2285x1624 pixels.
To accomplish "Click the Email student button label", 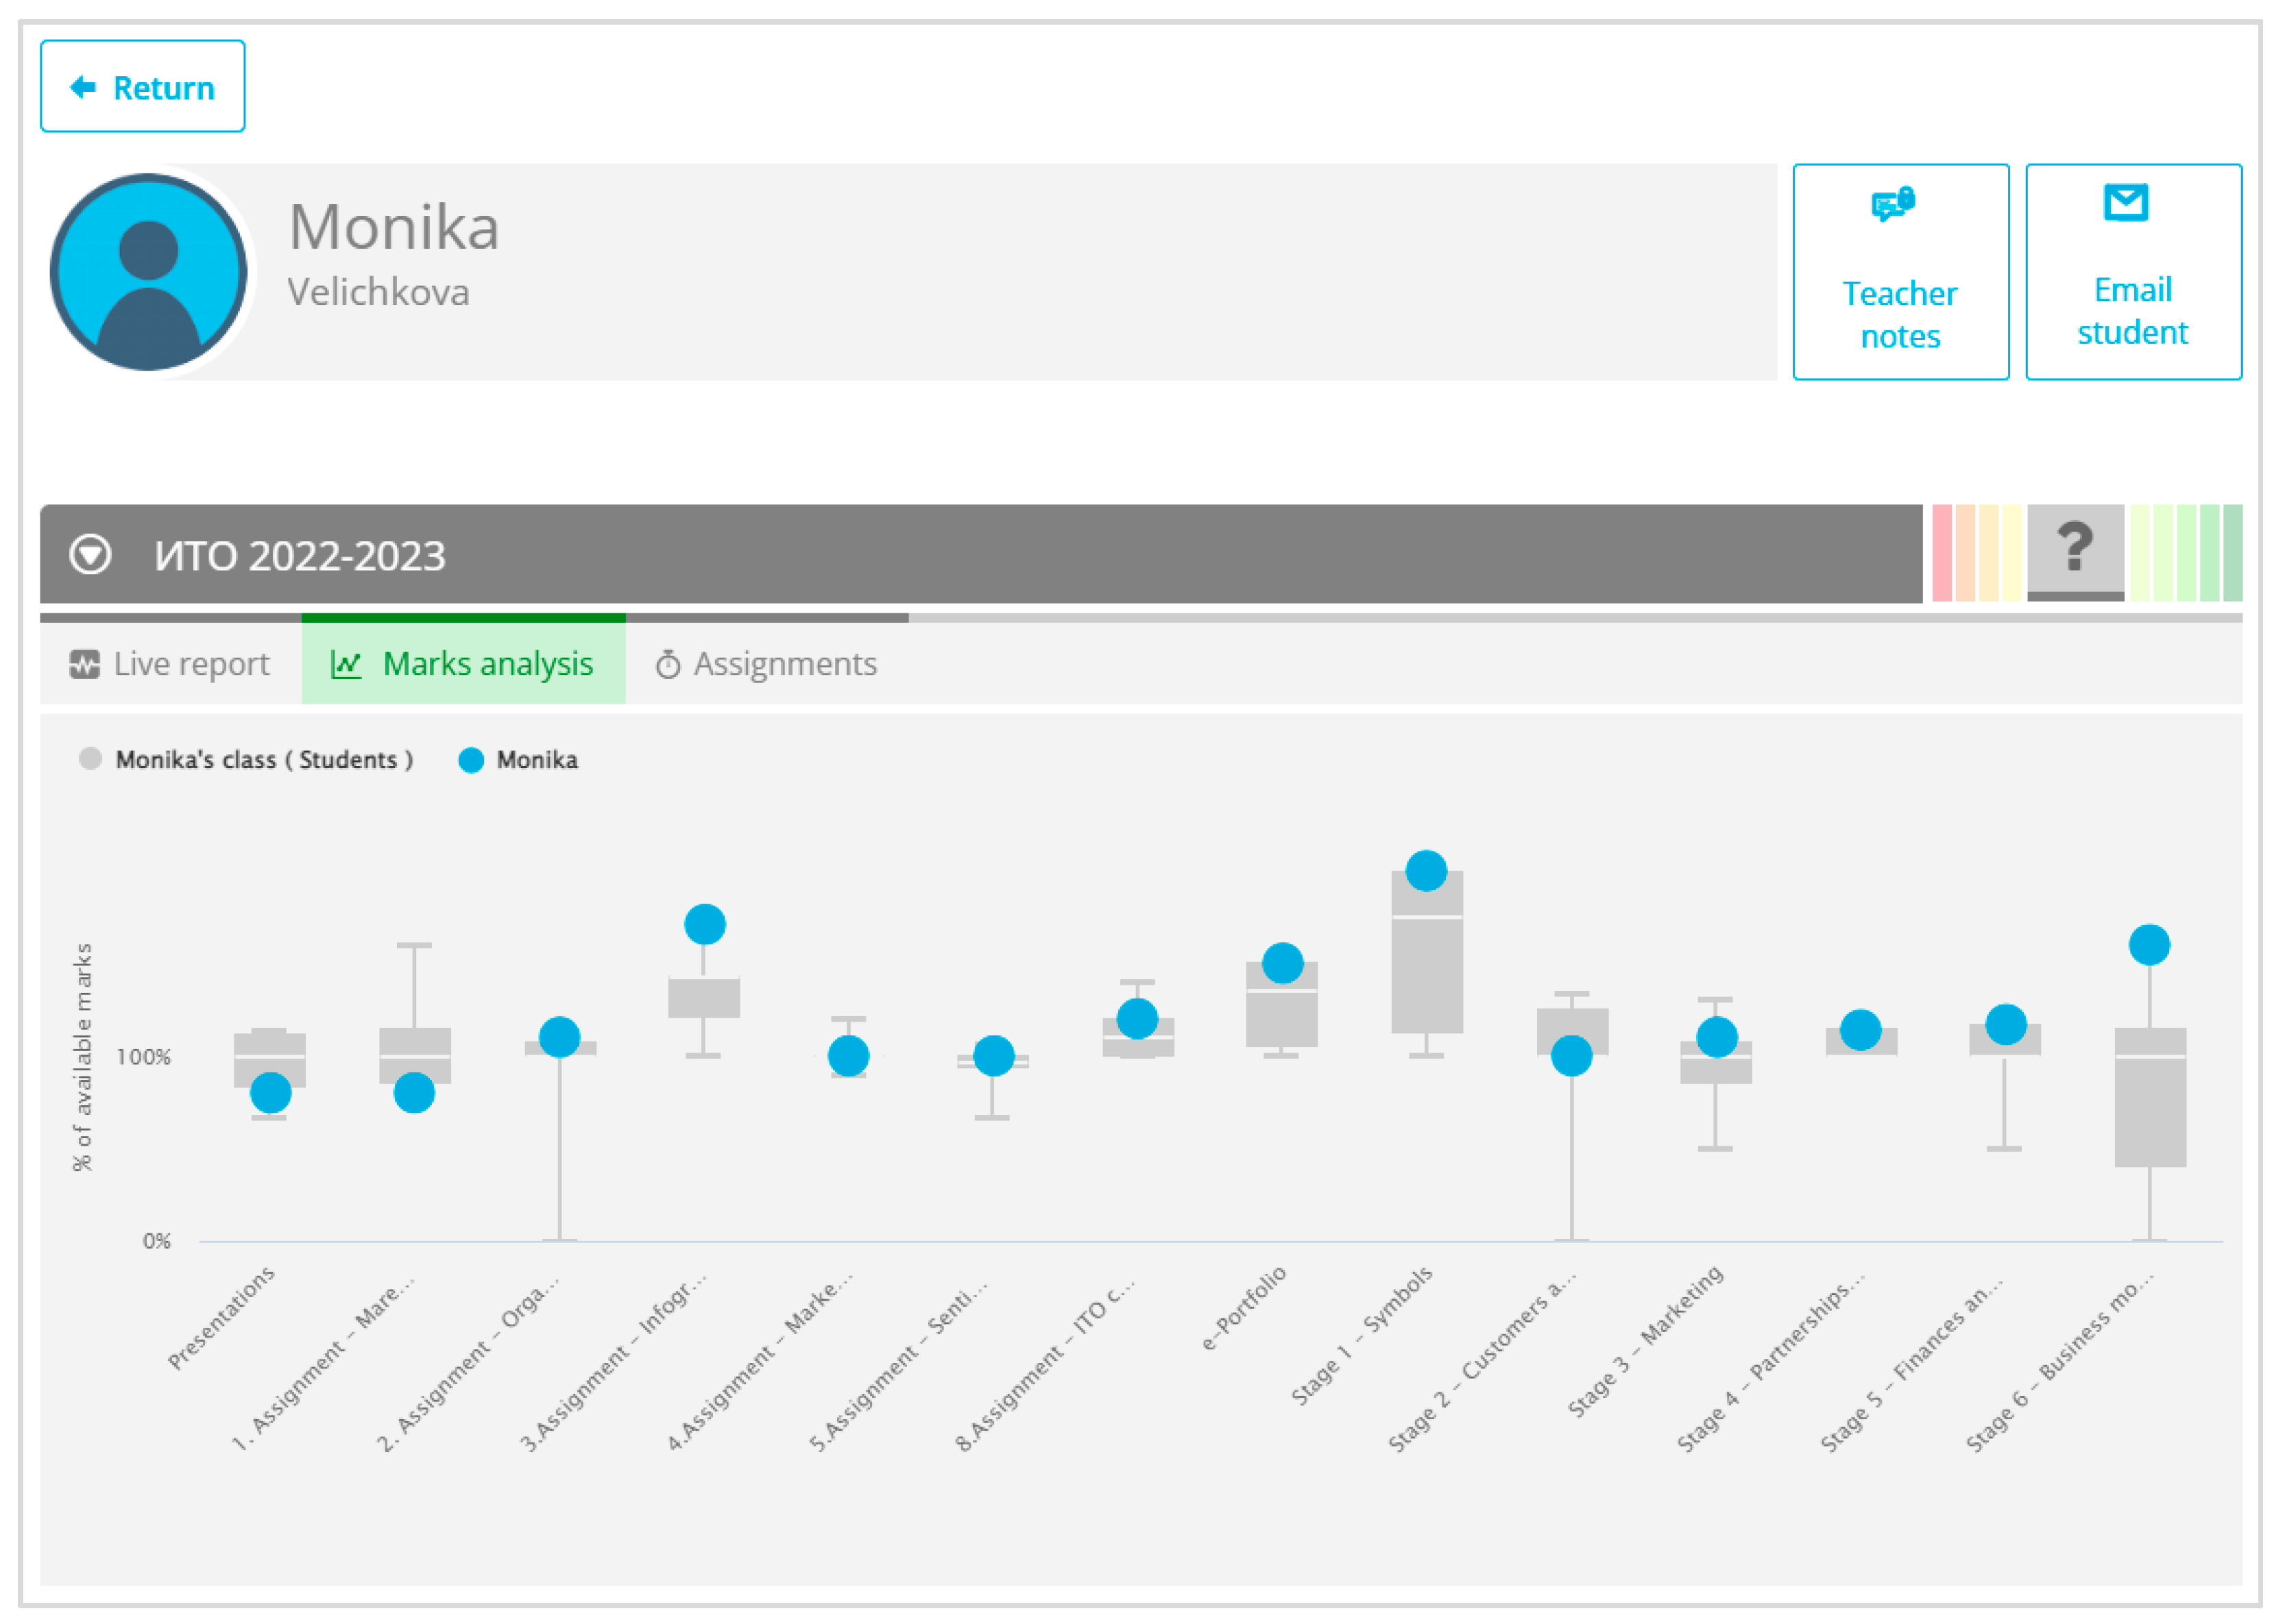I will pos(2132,311).
